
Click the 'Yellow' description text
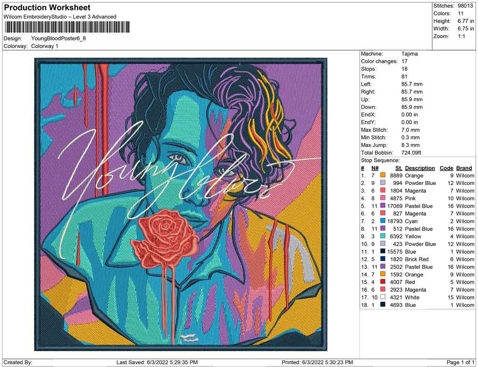pos(413,236)
